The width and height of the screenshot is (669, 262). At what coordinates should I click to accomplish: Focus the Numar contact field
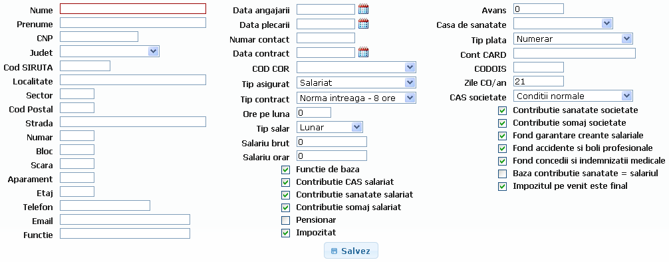tap(326, 38)
